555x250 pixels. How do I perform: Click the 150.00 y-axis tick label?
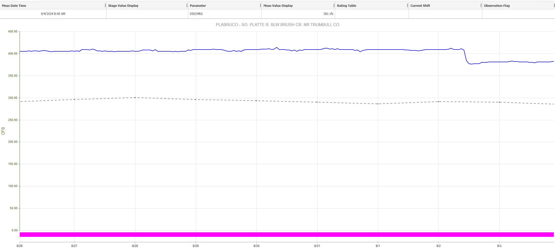13,164
